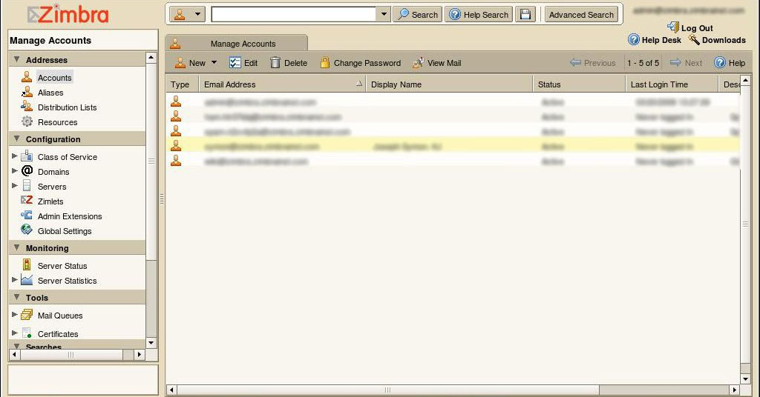Click the Aliases icon in the sidebar
The width and height of the screenshot is (760, 397).
pos(27,93)
